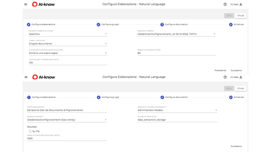Click Scheduler pencil step, lower screen
The image size is (271, 152).
point(231,97)
